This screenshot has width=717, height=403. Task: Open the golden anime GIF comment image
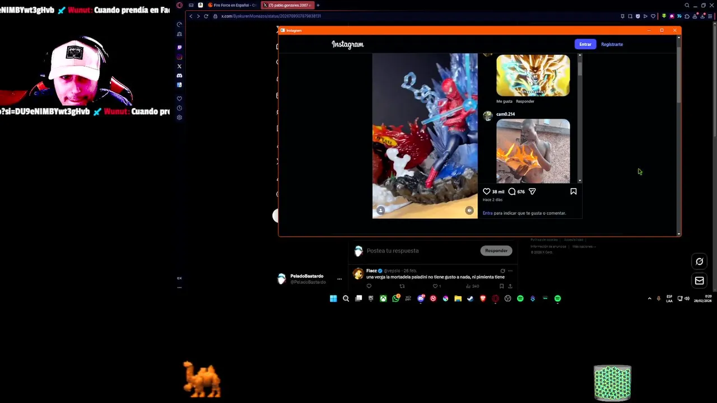[x=533, y=75]
